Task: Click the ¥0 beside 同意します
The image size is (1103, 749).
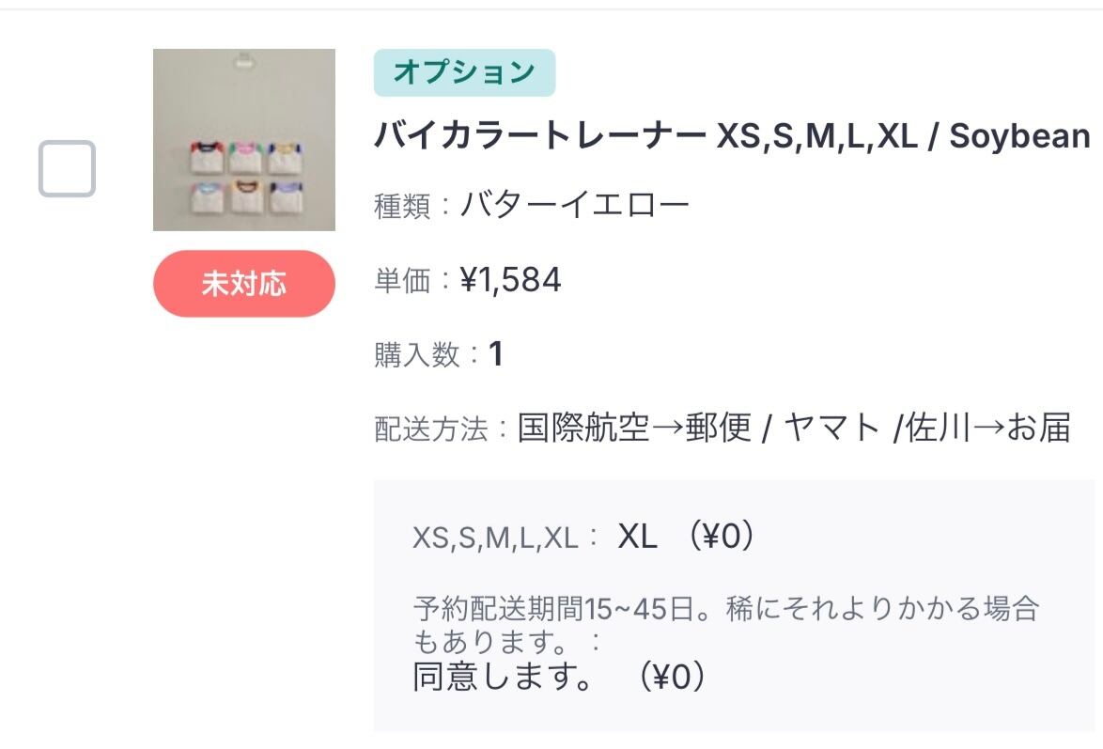Action: [x=671, y=677]
